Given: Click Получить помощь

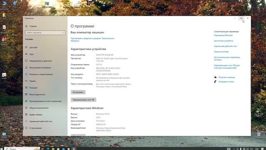Looking at the screenshot, I should pos(227,77).
